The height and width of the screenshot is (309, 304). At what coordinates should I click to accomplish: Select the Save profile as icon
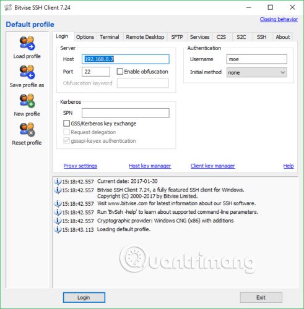coord(27,72)
